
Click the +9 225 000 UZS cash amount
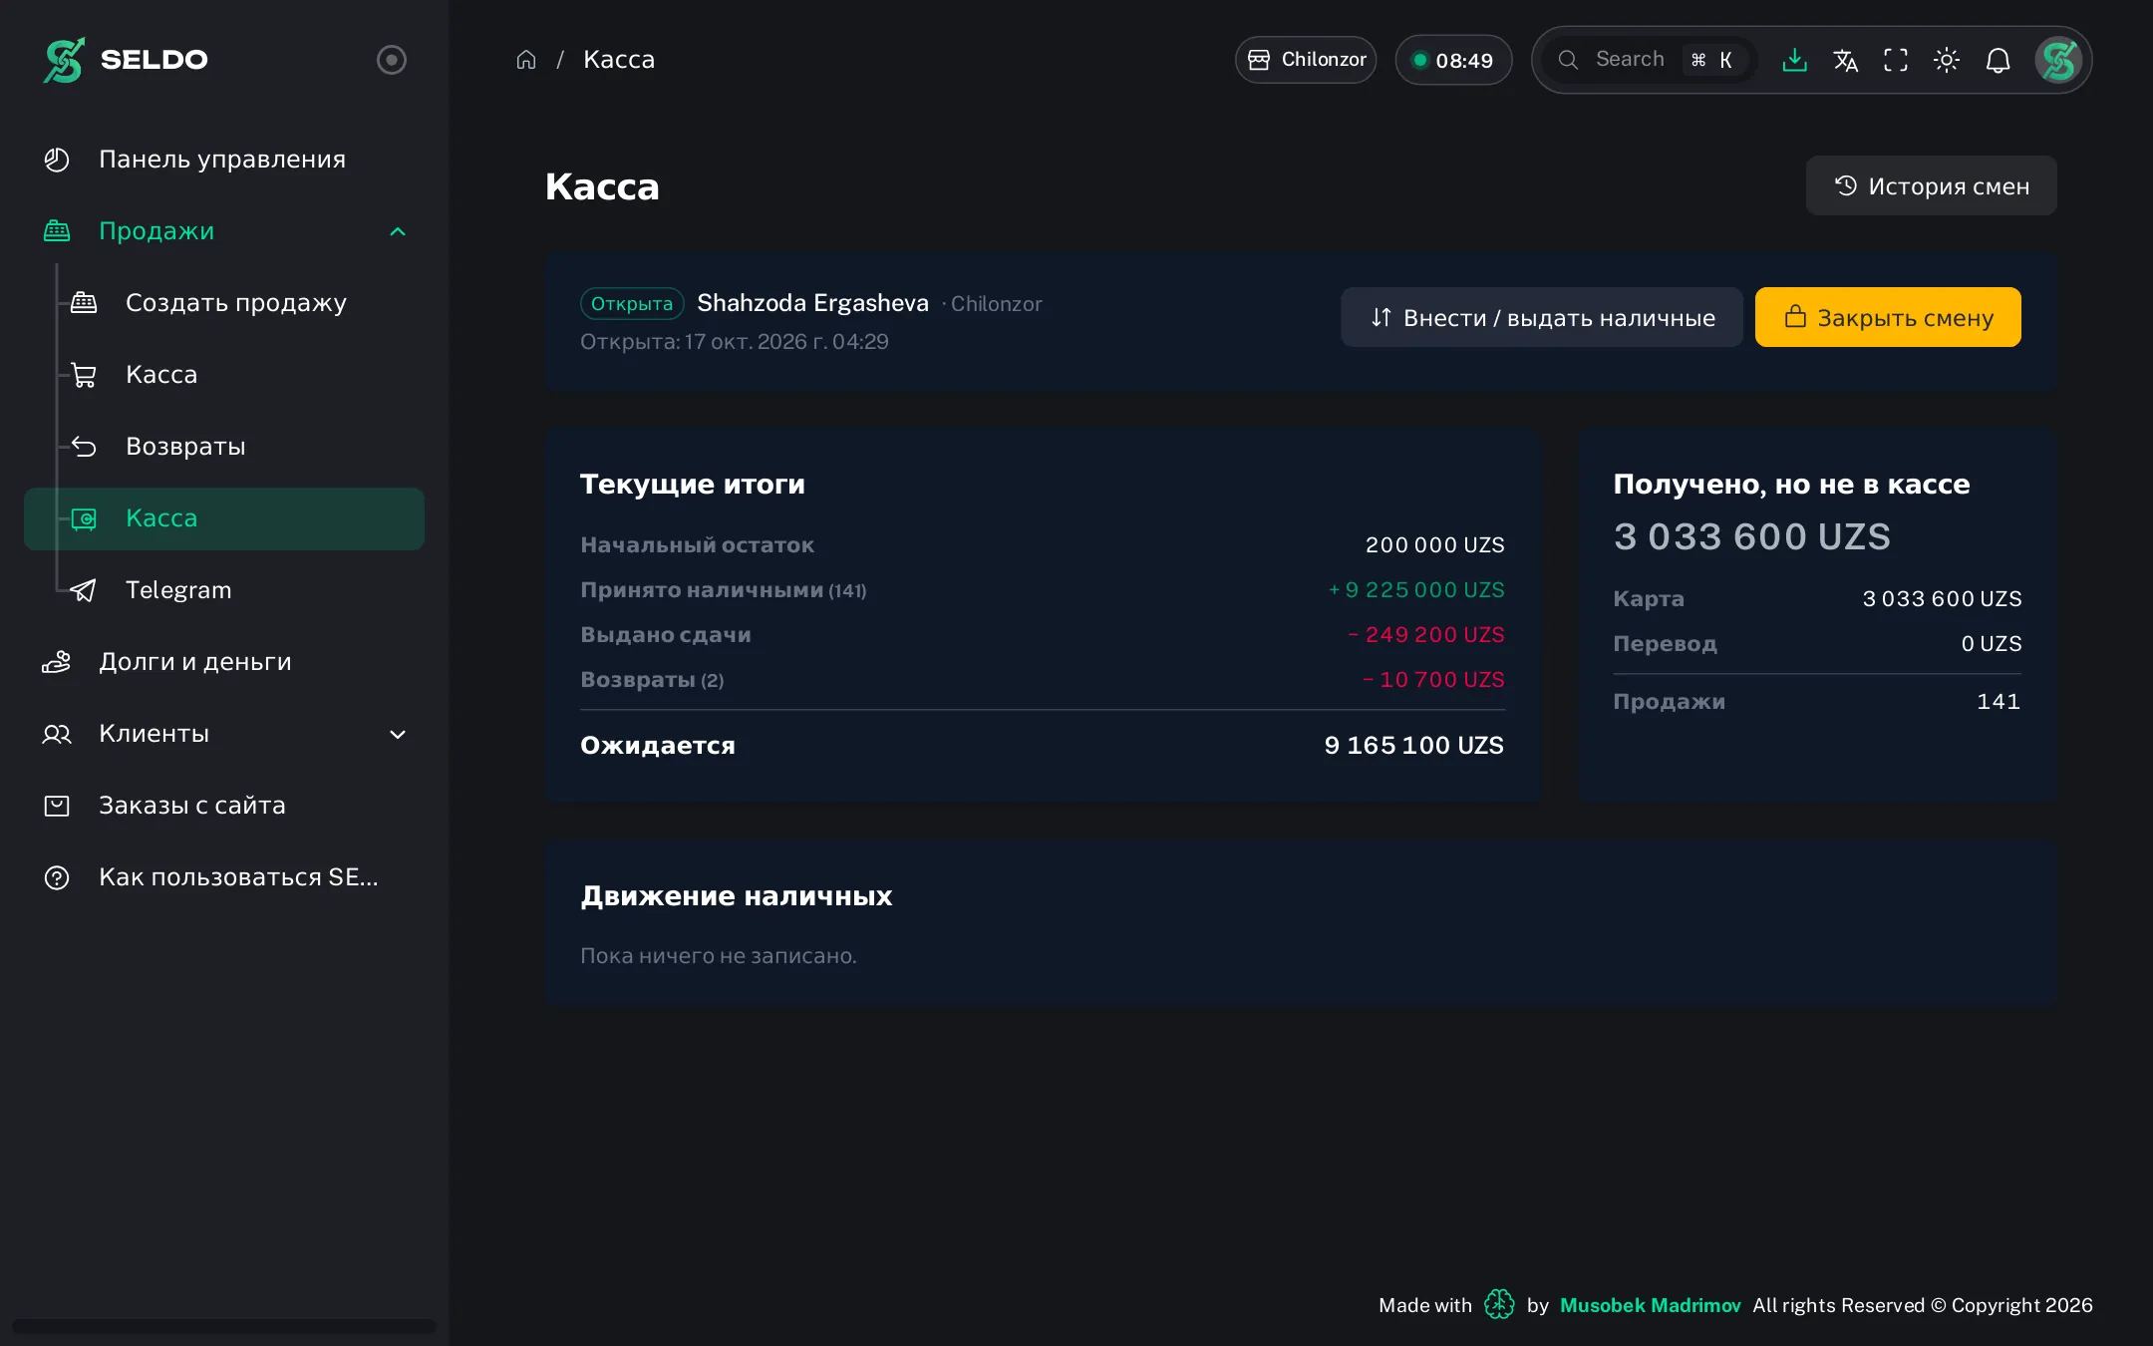pos(1416,590)
